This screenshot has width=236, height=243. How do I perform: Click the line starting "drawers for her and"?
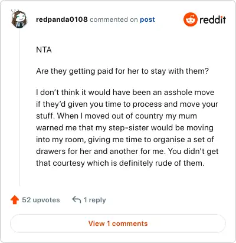click(x=127, y=152)
